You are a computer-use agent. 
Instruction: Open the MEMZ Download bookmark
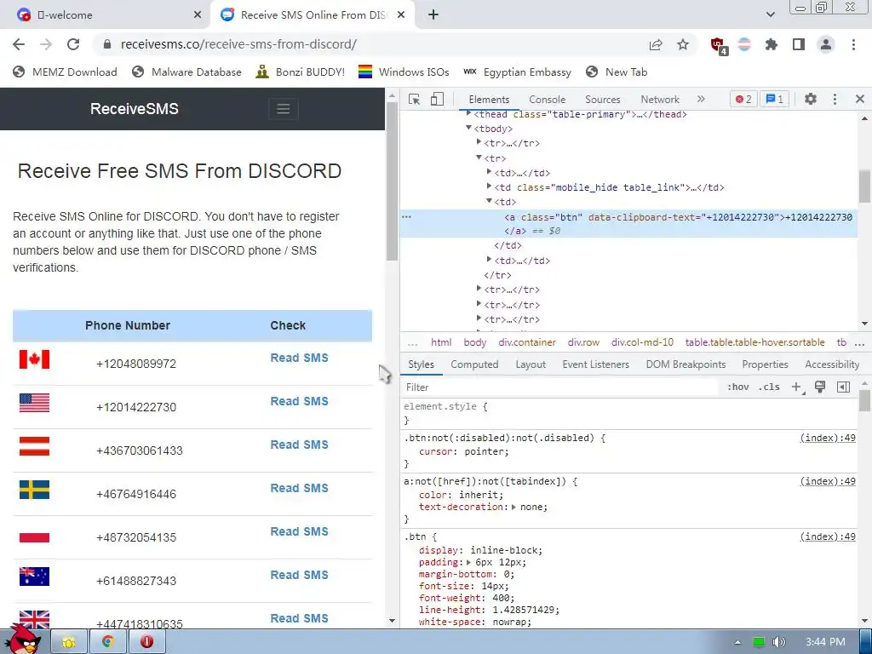(65, 72)
